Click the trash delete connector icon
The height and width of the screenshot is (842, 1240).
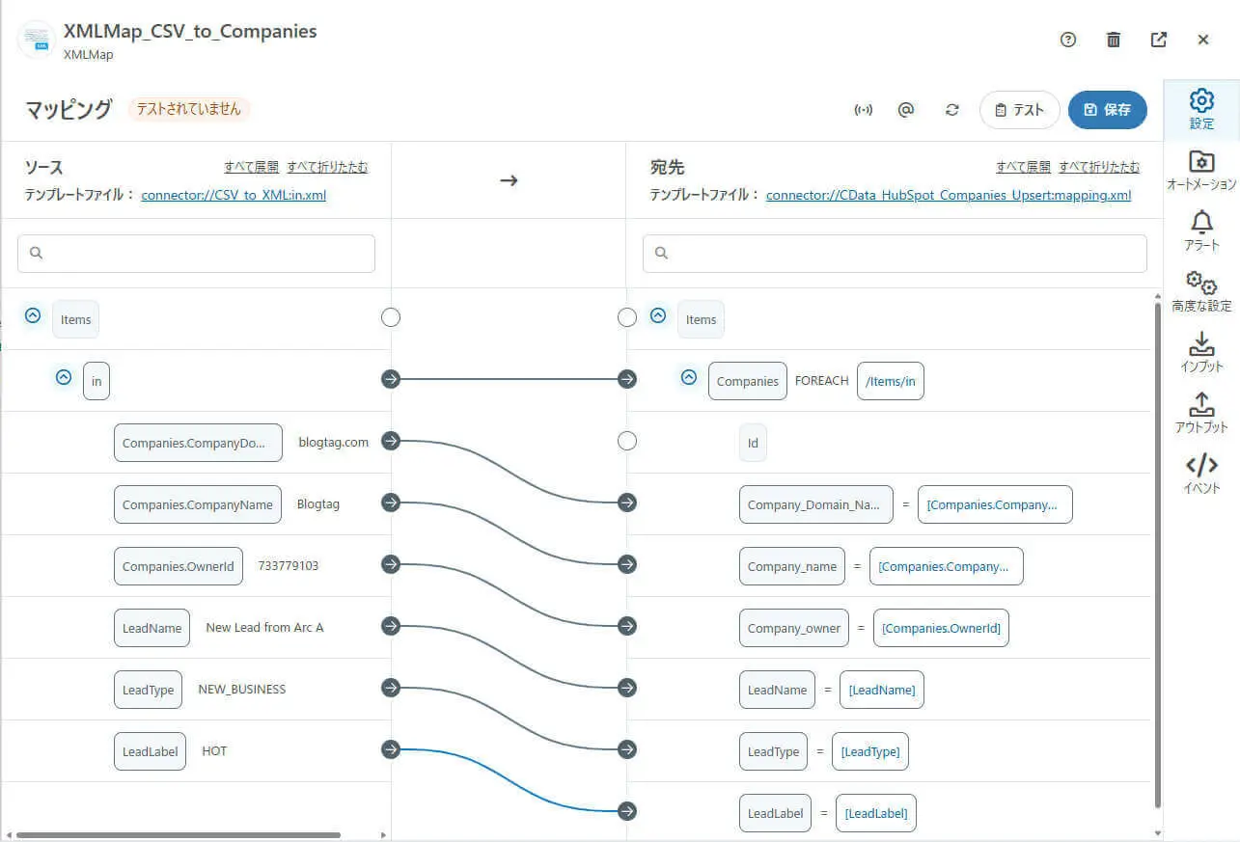point(1114,40)
